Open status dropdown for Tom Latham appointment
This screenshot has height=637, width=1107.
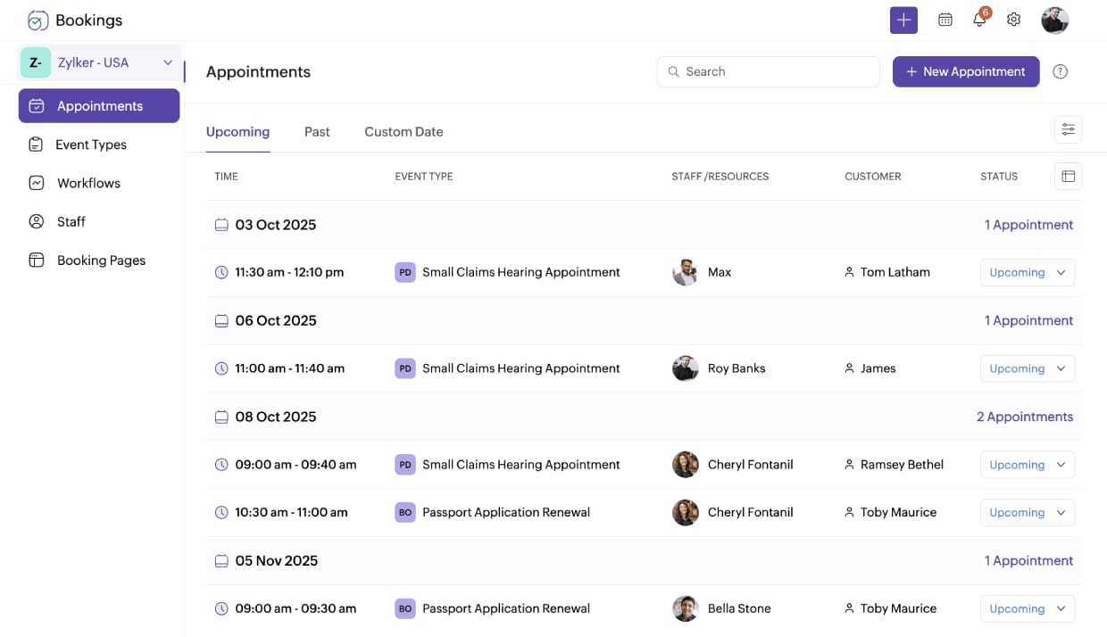(x=1027, y=272)
